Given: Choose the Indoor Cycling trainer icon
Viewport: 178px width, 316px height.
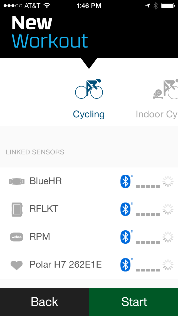Looking at the screenshot, I should tap(165, 89).
